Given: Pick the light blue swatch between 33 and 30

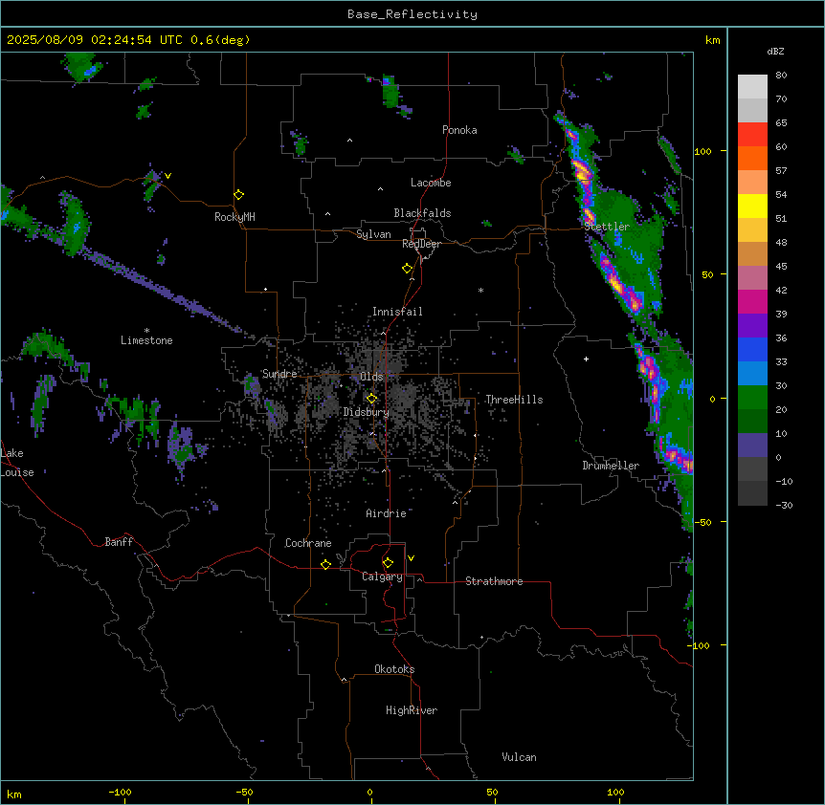Looking at the screenshot, I should (x=752, y=374).
